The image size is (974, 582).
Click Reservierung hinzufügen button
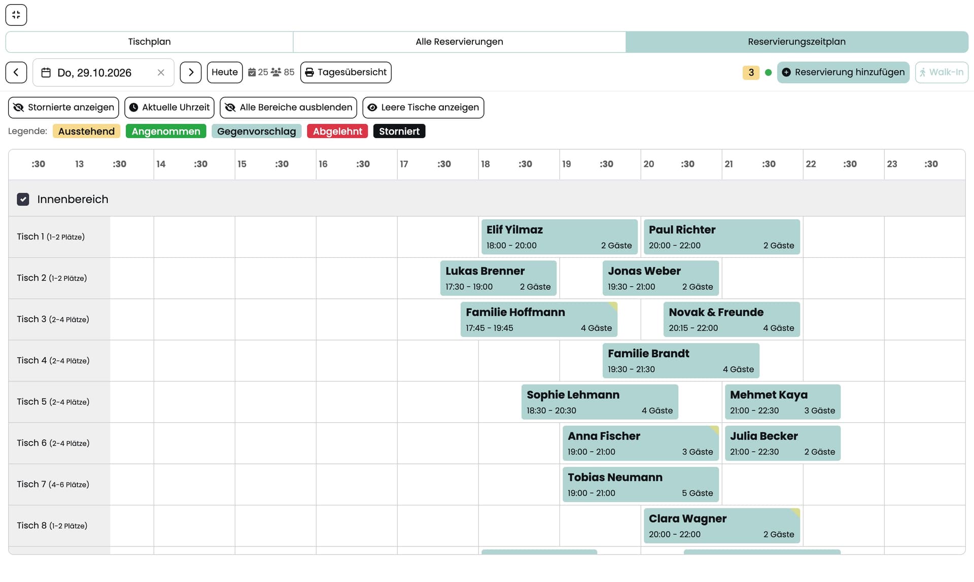coord(843,73)
